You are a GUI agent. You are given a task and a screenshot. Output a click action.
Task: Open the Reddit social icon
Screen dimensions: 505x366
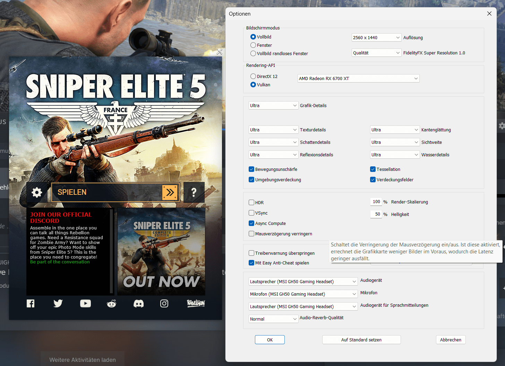(x=112, y=304)
